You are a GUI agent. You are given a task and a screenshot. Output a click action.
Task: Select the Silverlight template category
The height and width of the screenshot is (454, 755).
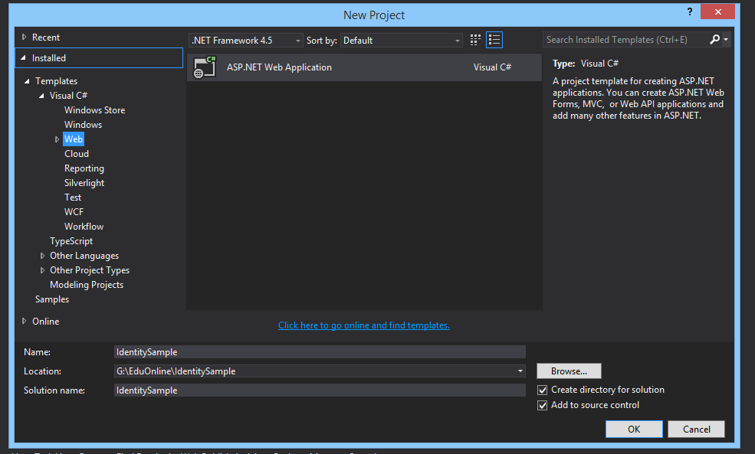point(84,183)
